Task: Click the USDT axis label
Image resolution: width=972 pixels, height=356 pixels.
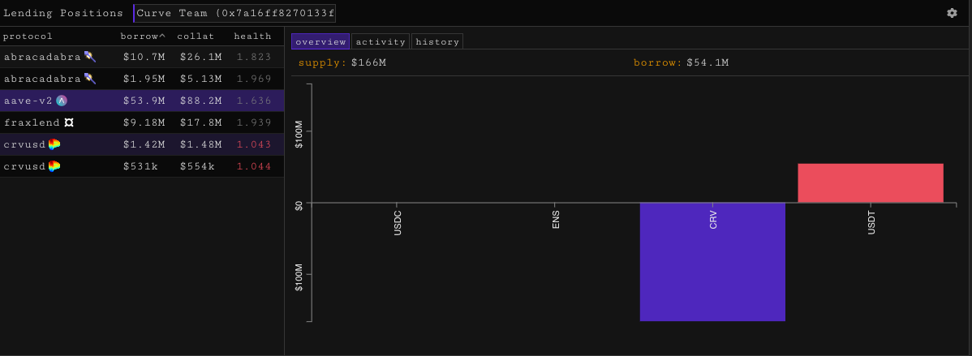Action: click(x=871, y=222)
